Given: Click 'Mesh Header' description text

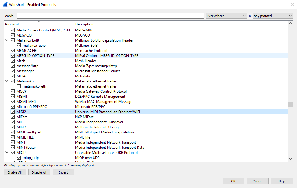Looking at the screenshot, I should pyautogui.click(x=86, y=61).
